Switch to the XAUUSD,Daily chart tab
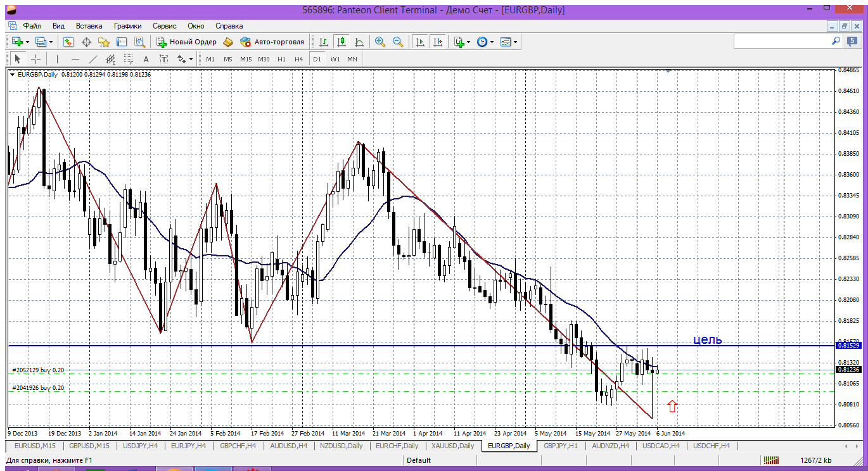Screen dimensions: 868x471 point(453,446)
